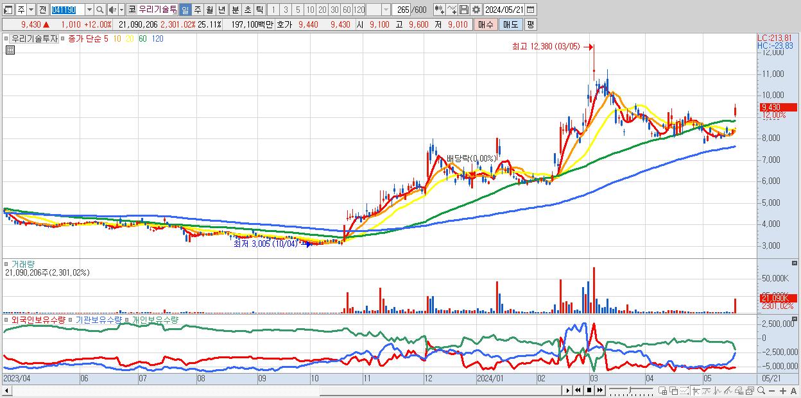This screenshot has height=398, width=801.
Task: Click the 최저 3,005 (10/04) marker label
Action: click(x=265, y=244)
